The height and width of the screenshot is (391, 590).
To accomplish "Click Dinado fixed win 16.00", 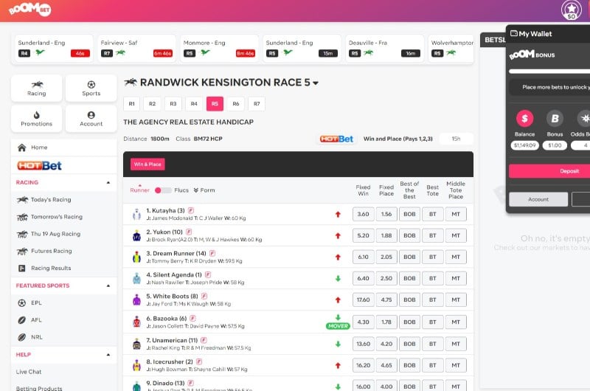I will tap(363, 386).
